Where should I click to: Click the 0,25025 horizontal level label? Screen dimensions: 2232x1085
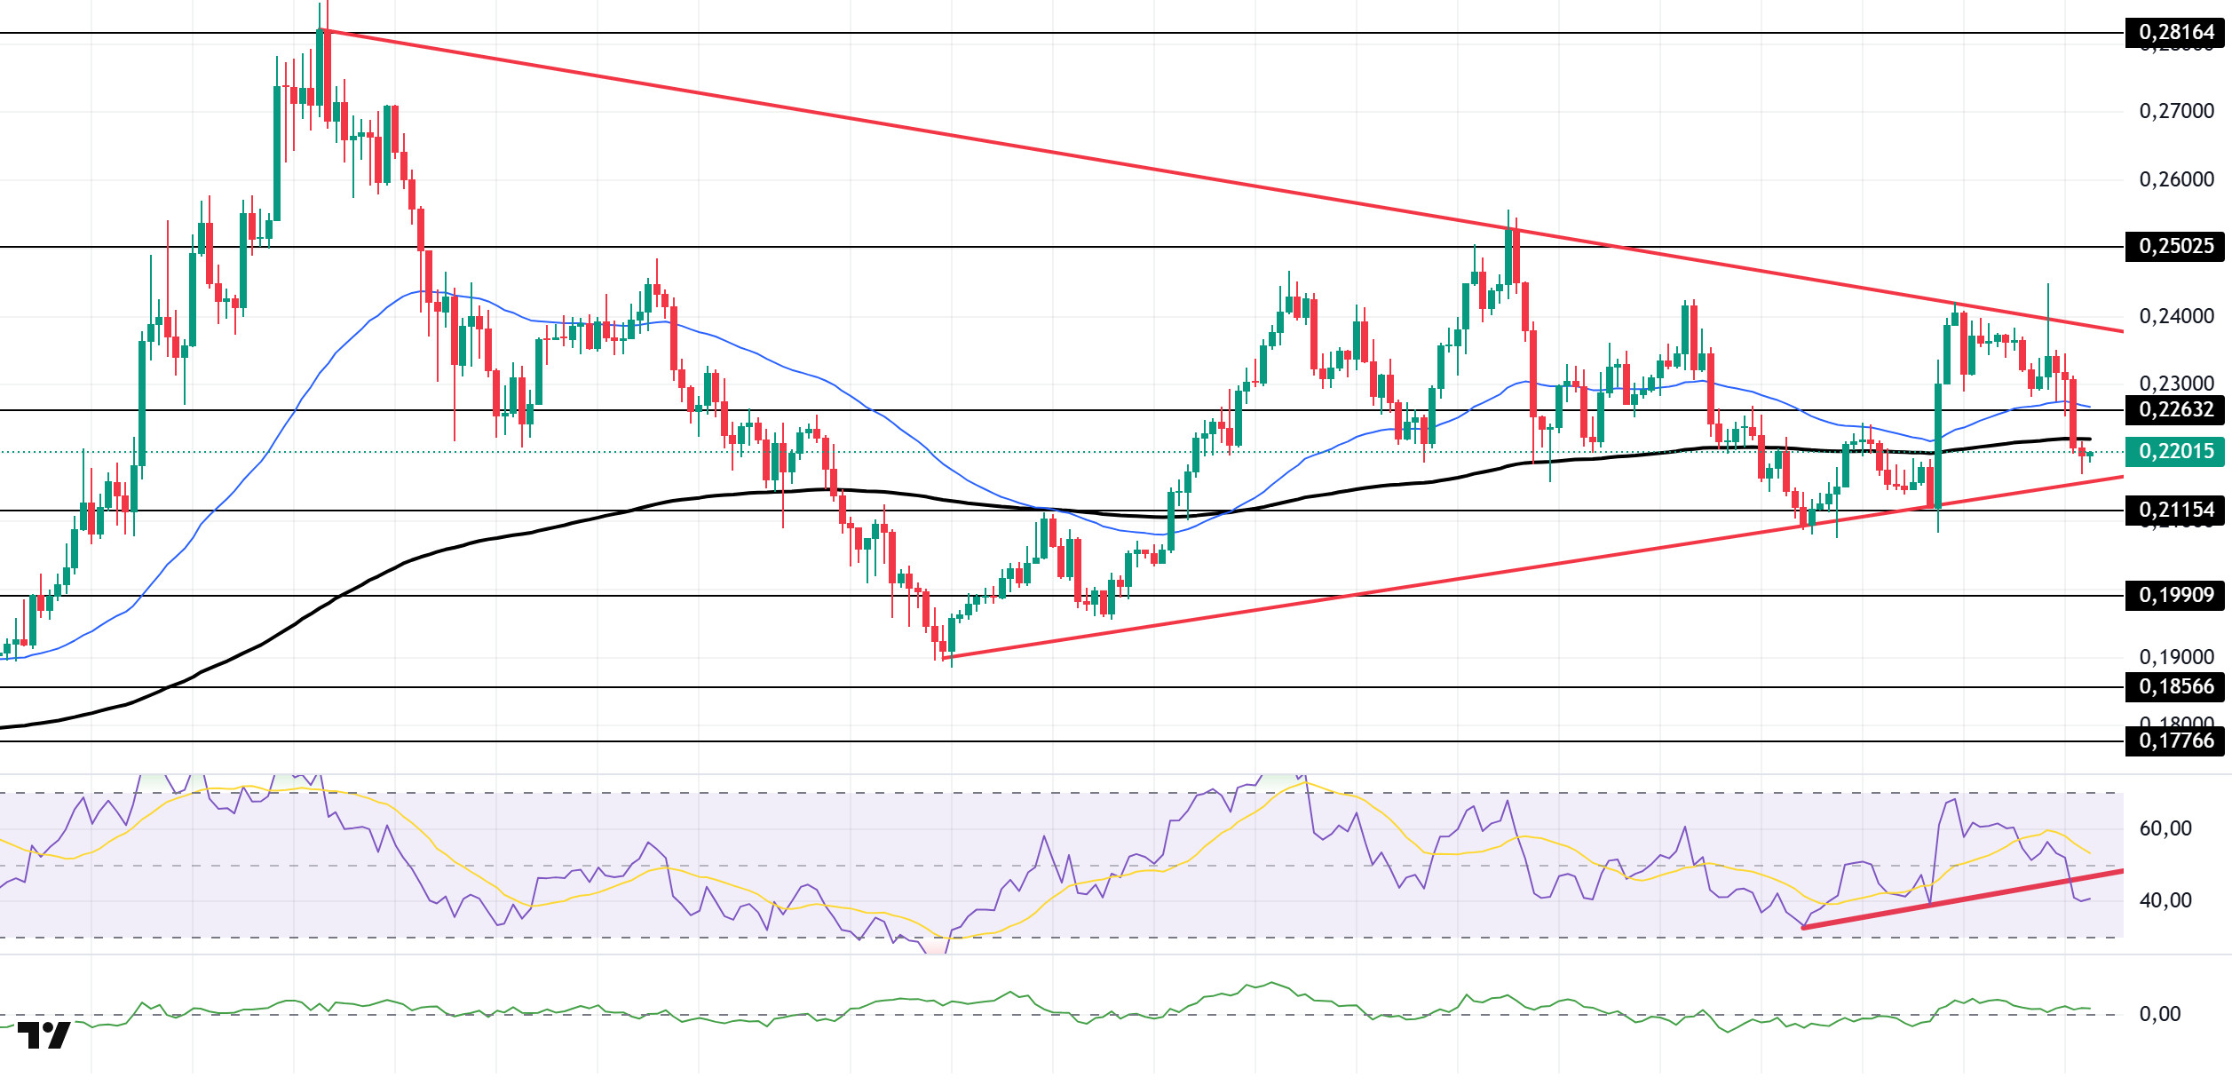(x=2175, y=246)
